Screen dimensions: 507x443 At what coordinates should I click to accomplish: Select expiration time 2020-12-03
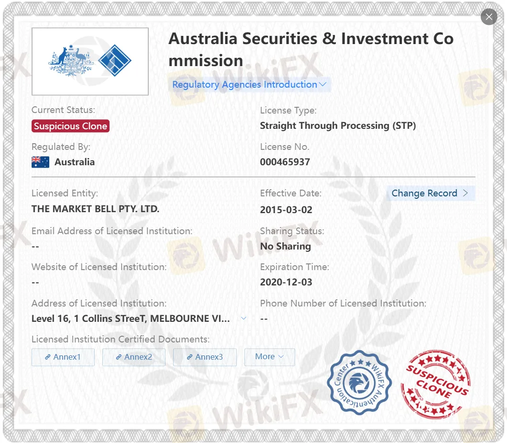[x=286, y=282]
